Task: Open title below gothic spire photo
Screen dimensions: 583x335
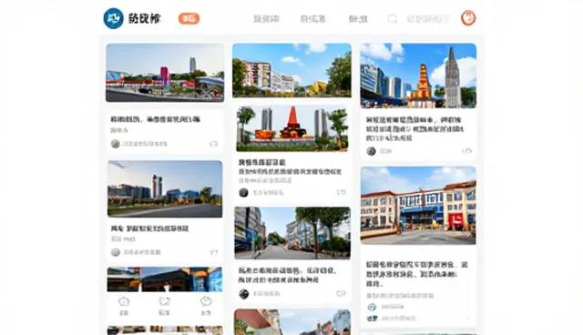Action: click(414, 129)
